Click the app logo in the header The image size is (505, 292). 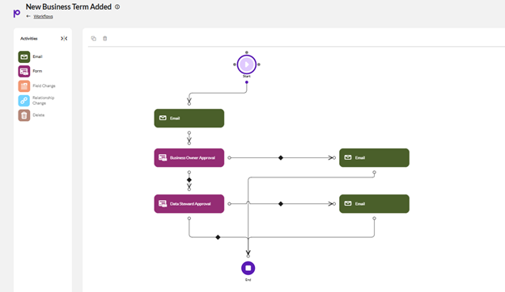(x=17, y=13)
